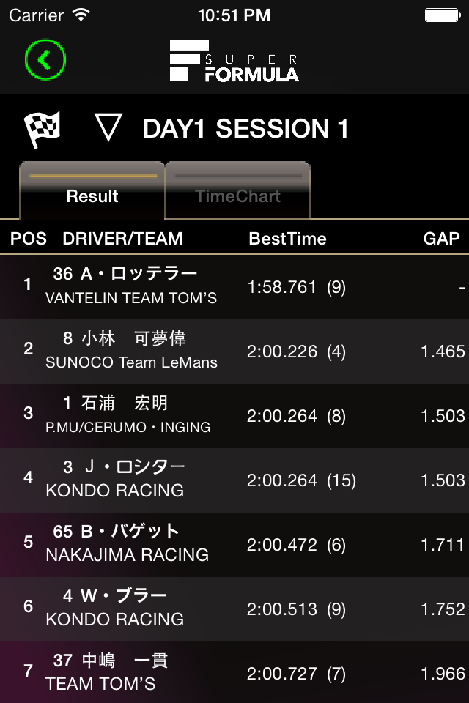The width and height of the screenshot is (469, 703).
Task: Open the DAY1 SESSION 1 title
Action: (245, 129)
